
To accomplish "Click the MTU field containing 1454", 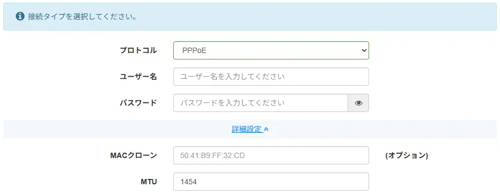I will tap(271, 182).
